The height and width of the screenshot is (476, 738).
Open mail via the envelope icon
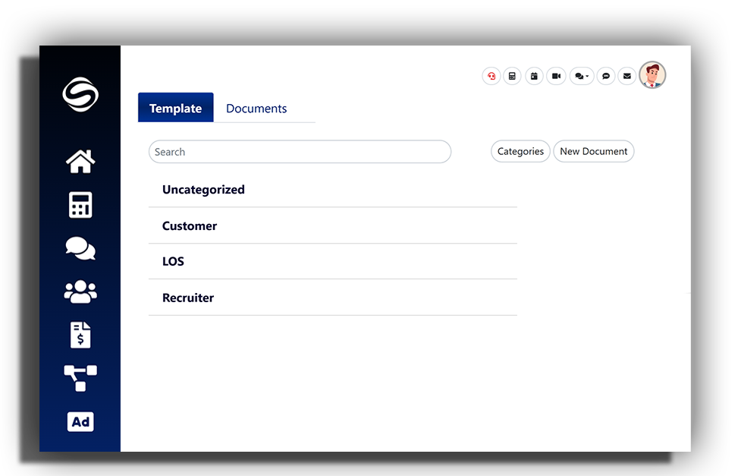627,76
